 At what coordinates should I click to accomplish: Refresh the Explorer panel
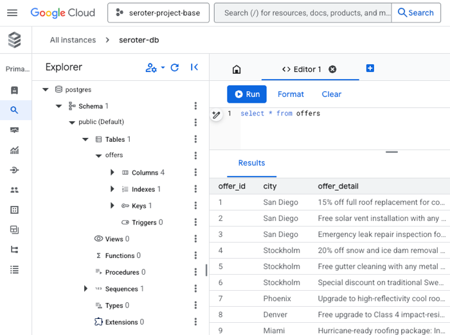point(175,67)
